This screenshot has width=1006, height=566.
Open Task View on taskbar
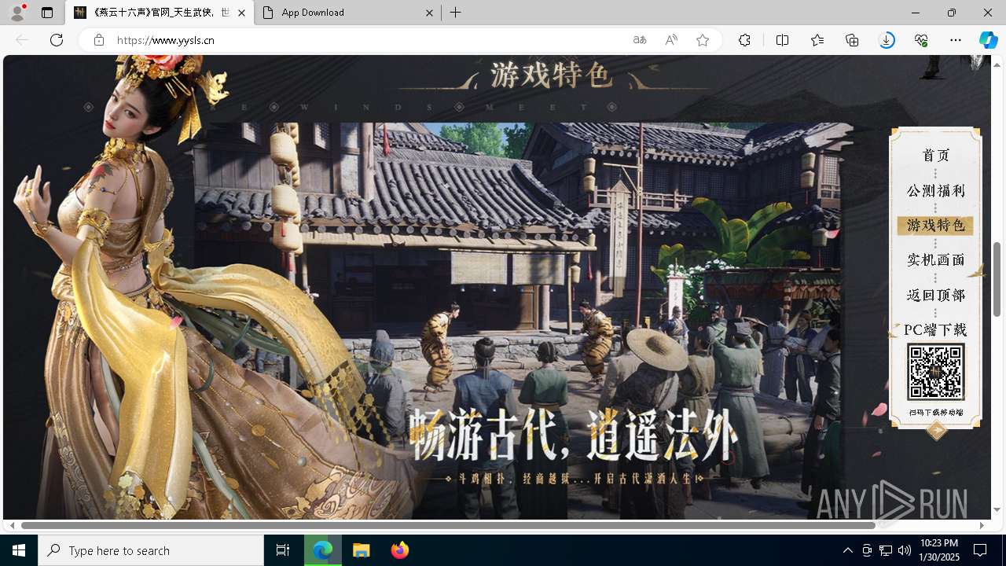(283, 550)
